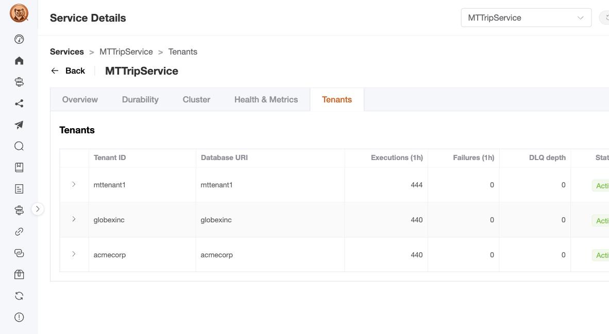609x334 pixels.
Task: Select acmecorp in Tenant ID column
Action: point(110,255)
